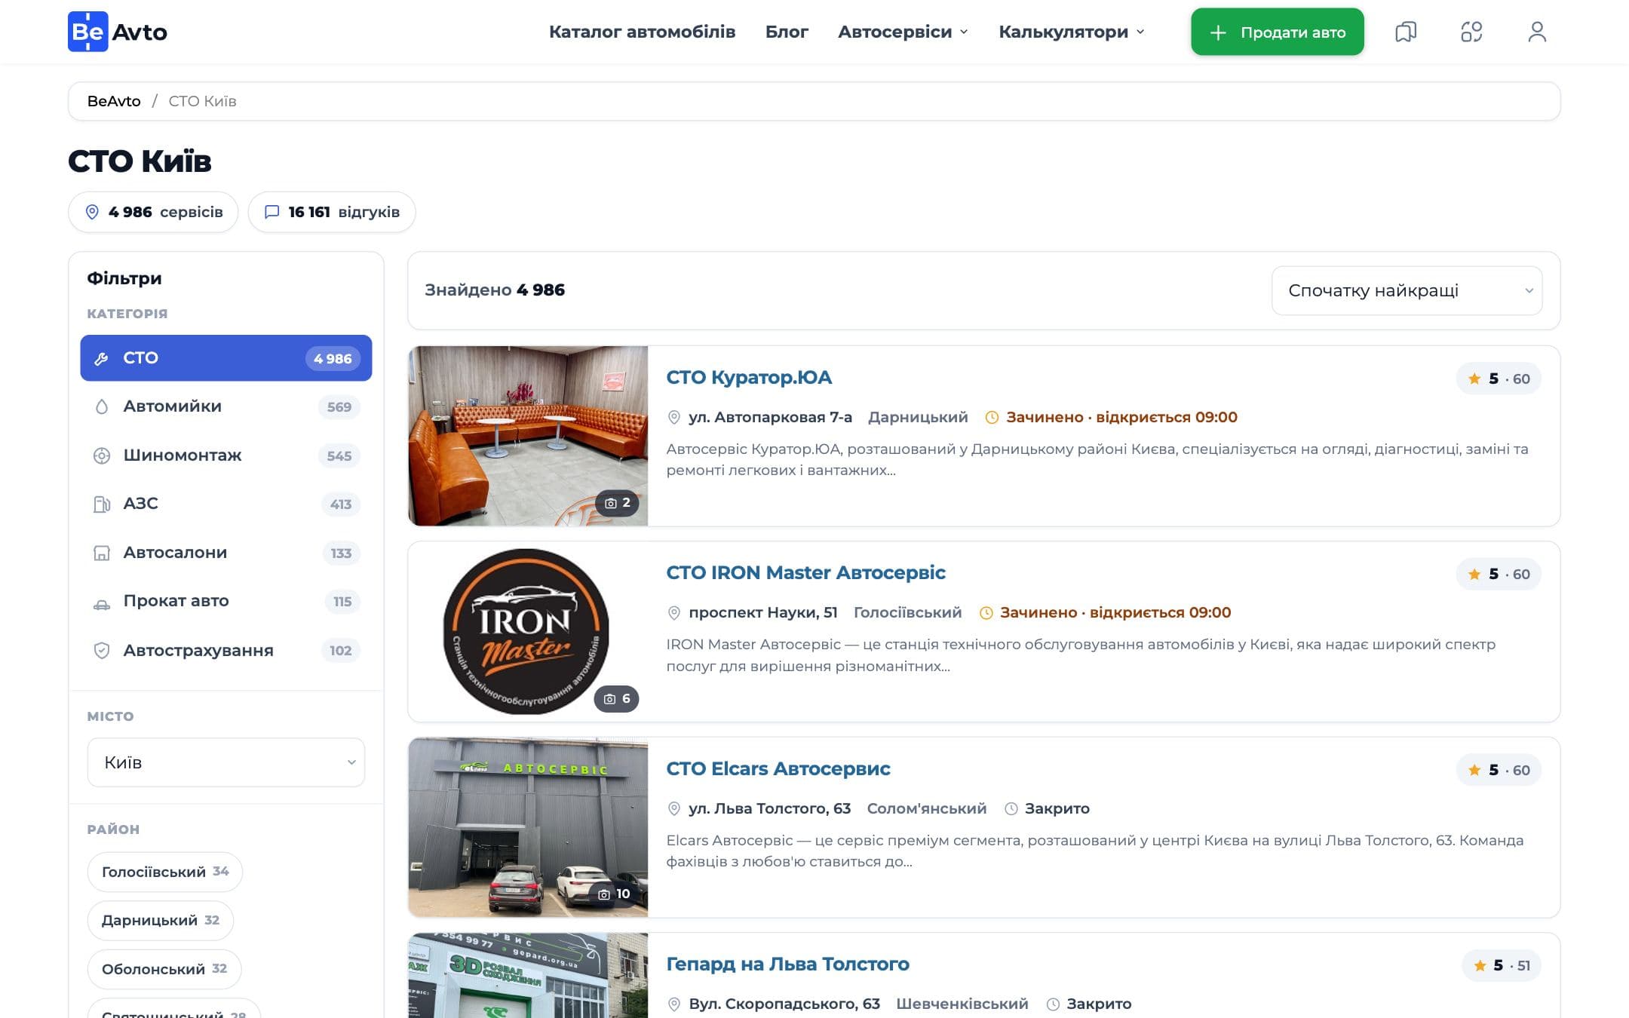
Task: Open the Київ city dropdown
Action: 225,762
